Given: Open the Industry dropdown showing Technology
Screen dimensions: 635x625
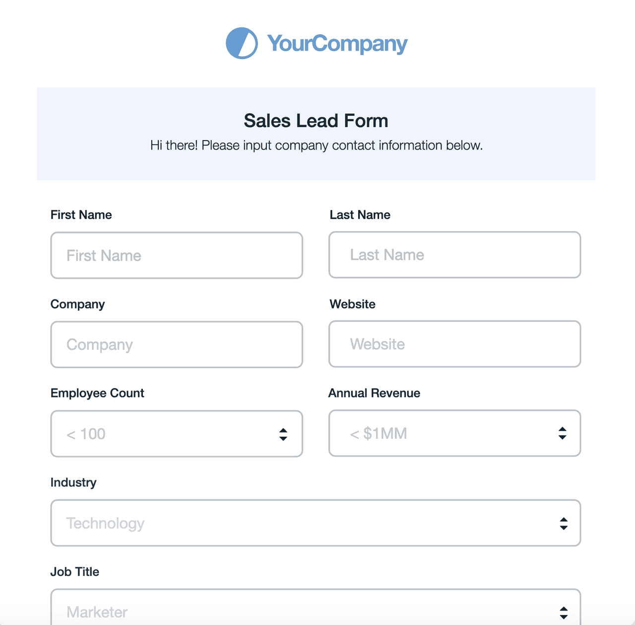Looking at the screenshot, I should (315, 523).
